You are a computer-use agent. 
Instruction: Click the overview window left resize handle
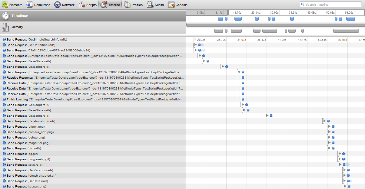228,13
